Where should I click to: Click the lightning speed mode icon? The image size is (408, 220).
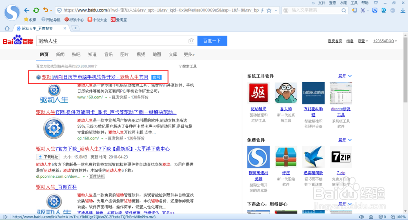262,11
